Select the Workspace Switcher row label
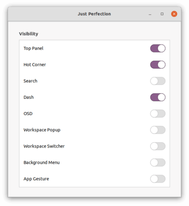This screenshot has width=189, height=206. [44, 146]
